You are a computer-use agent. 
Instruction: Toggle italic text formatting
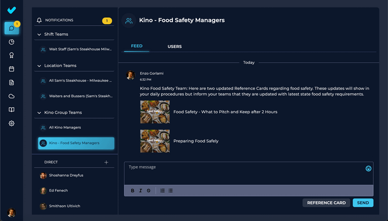pos(140,191)
